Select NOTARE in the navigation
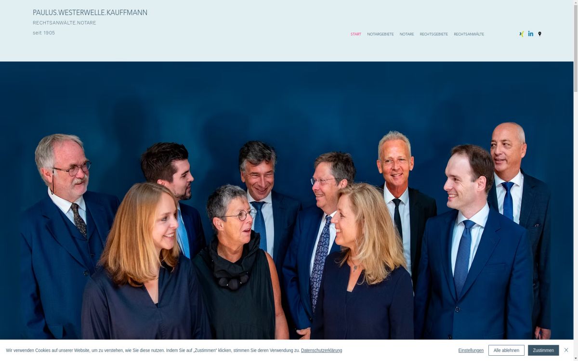The width and height of the screenshot is (578, 361). click(x=407, y=34)
